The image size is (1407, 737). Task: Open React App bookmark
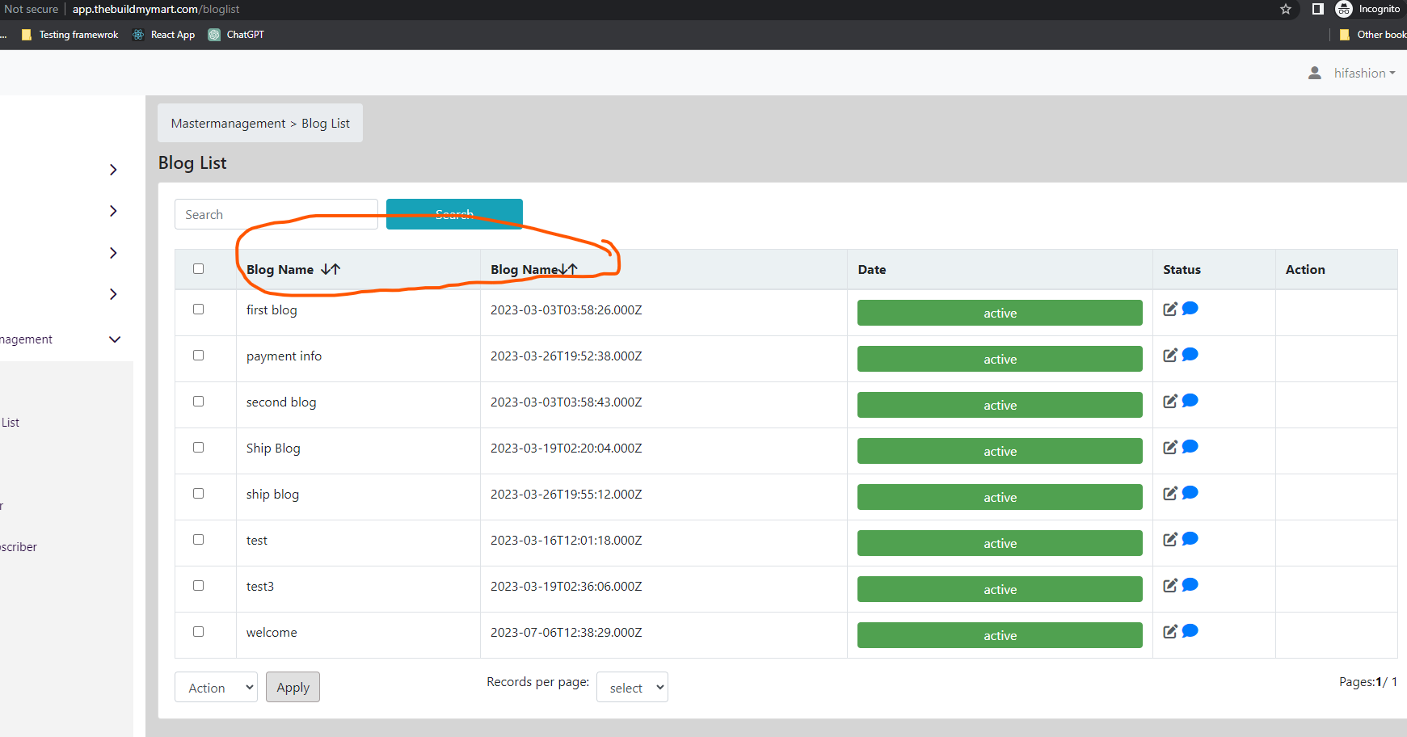pos(163,35)
